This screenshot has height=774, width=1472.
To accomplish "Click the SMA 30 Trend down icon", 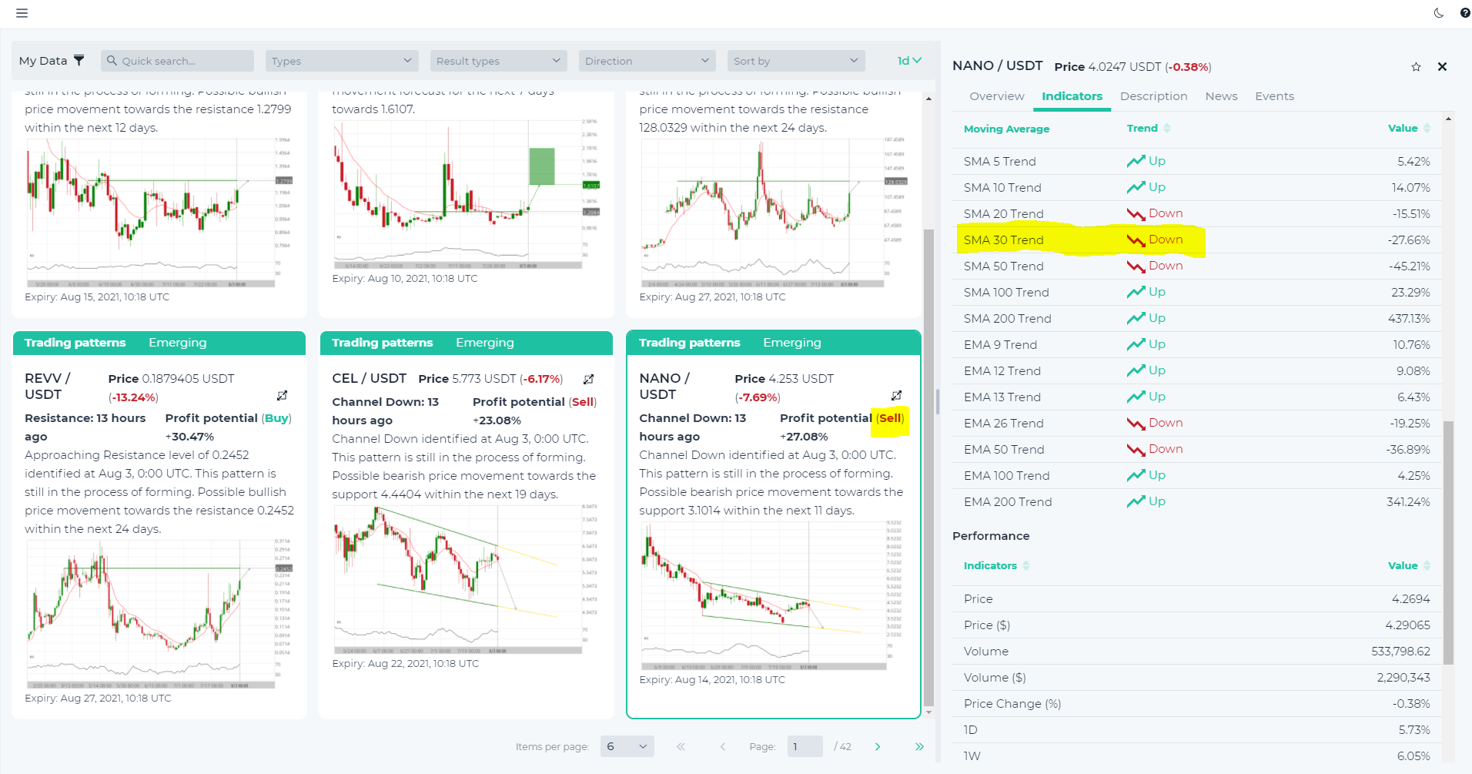I will coord(1136,240).
